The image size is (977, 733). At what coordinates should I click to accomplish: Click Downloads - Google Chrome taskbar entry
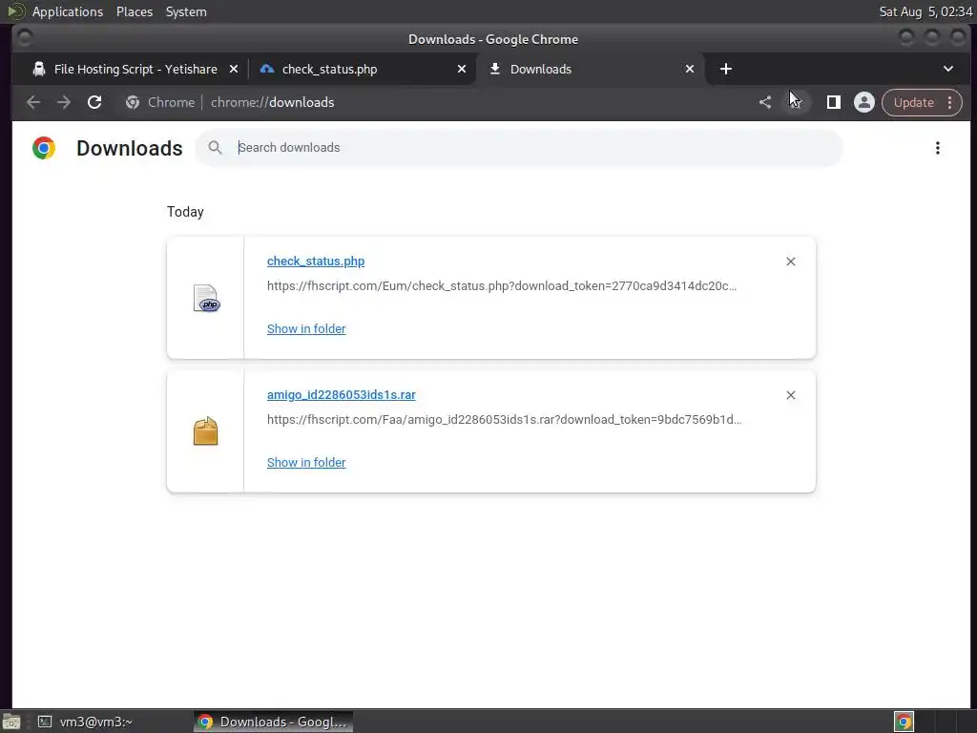(x=273, y=722)
